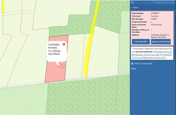Screen dimensions: 176x115
Task: Open the hamburger menu in panel header
Action: coord(132,2)
